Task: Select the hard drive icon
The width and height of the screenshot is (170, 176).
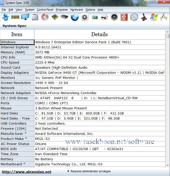Action: coord(35,17)
